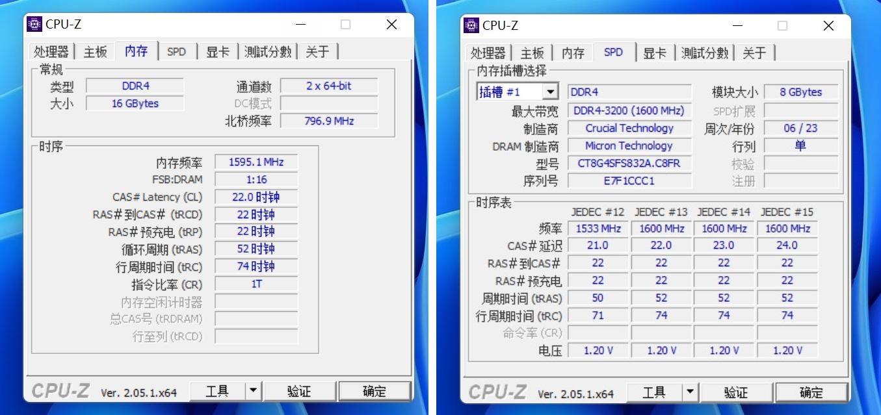Click the 24.0 CAS latency cell

tap(787, 245)
